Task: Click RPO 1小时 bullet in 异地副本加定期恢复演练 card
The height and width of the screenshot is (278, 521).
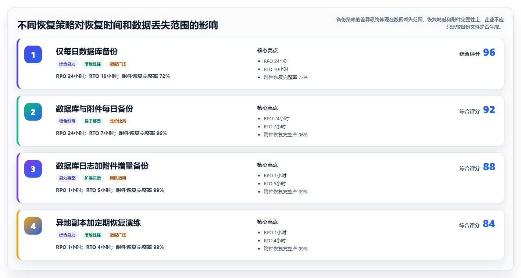Action: [275, 232]
